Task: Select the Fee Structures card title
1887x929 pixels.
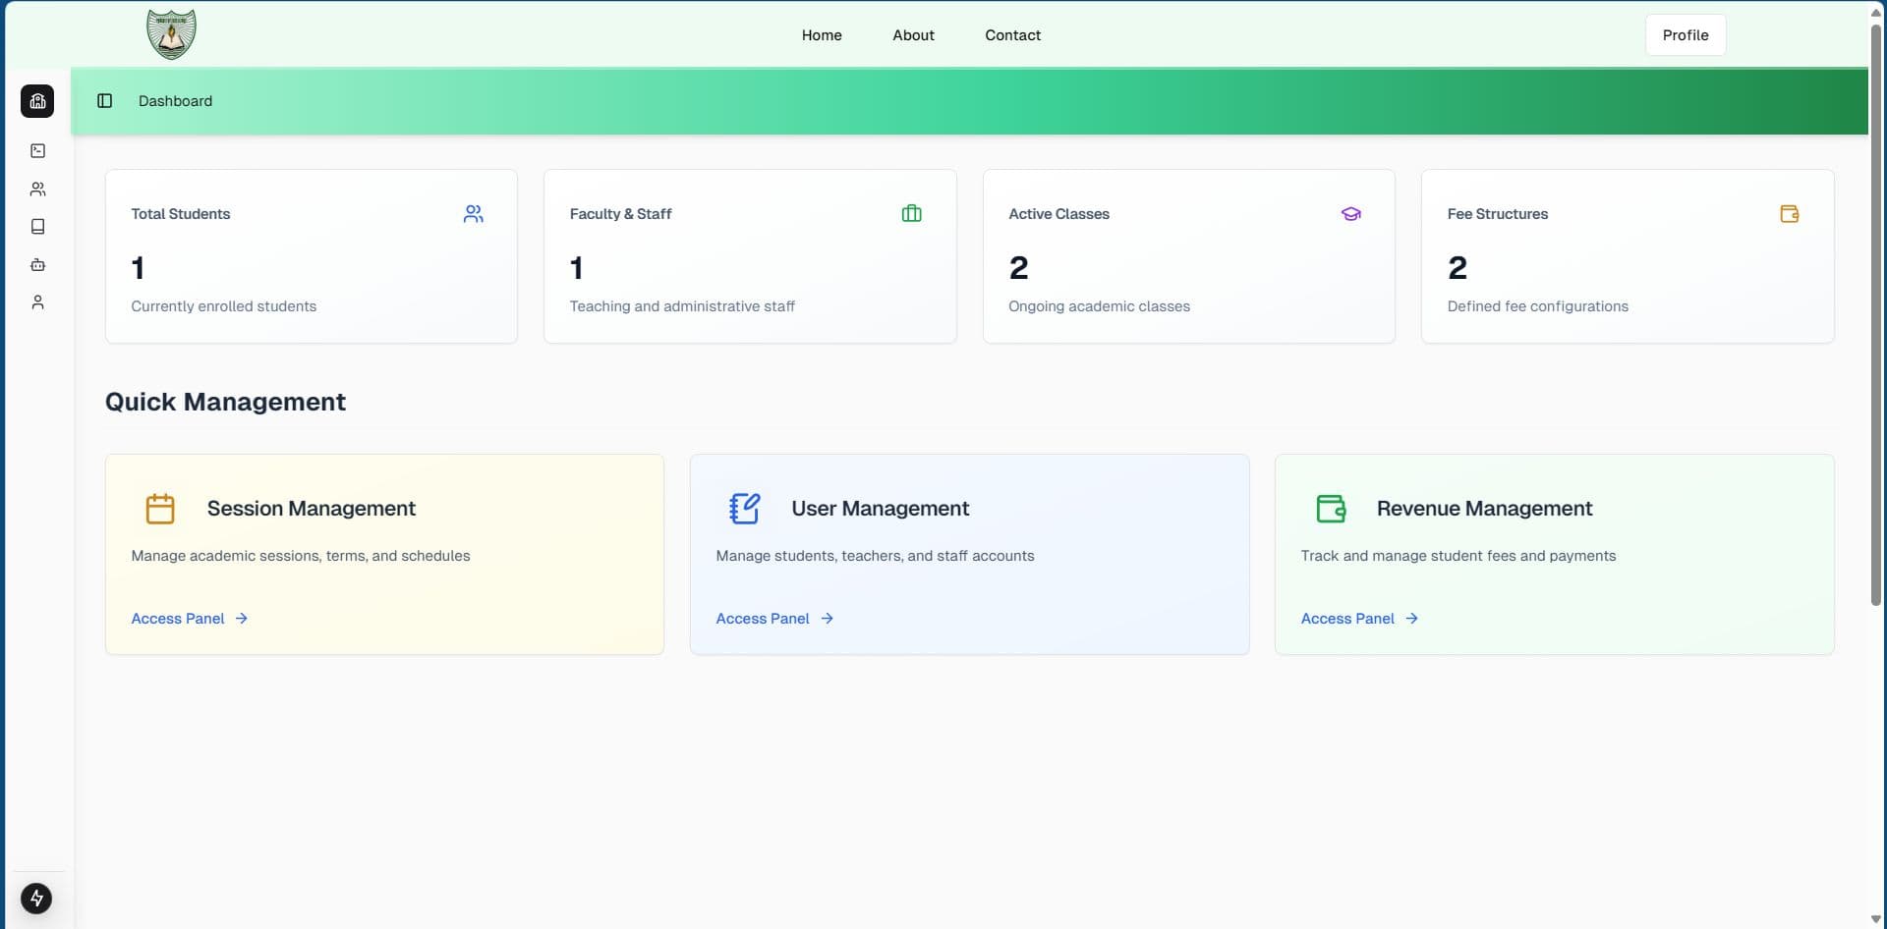Action: 1497,214
